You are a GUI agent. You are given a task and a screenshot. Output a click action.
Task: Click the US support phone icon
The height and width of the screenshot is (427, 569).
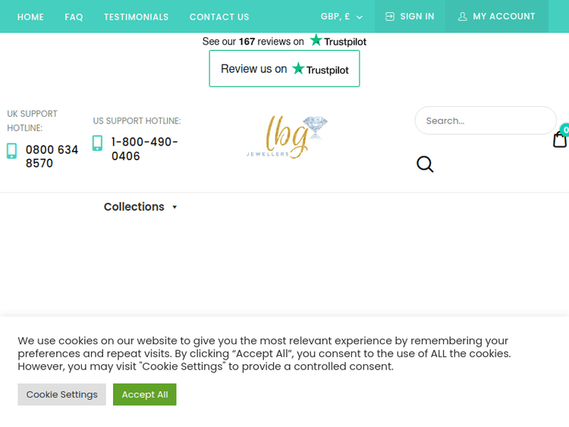pyautogui.click(x=98, y=143)
